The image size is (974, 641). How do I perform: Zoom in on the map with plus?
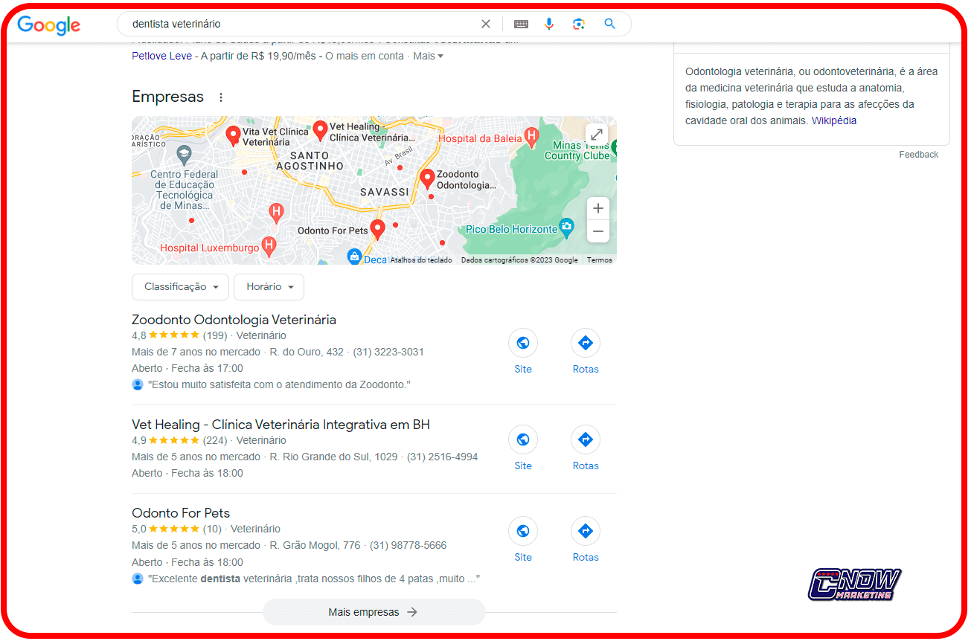pyautogui.click(x=597, y=208)
